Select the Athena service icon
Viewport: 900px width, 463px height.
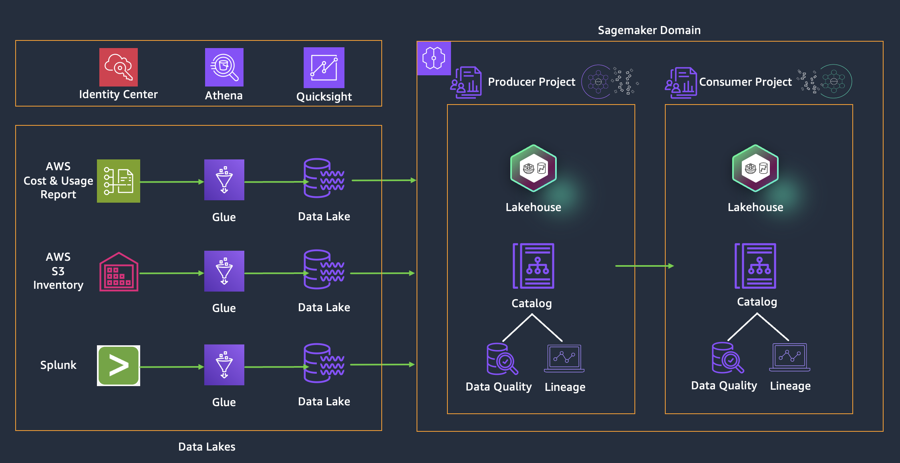pos(224,67)
